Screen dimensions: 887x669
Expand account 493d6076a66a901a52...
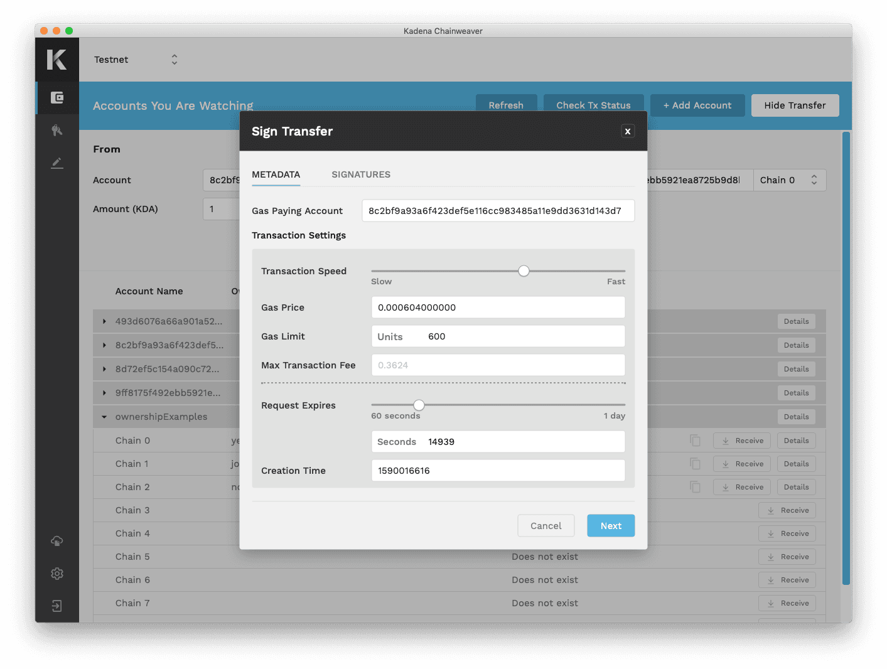tap(104, 321)
